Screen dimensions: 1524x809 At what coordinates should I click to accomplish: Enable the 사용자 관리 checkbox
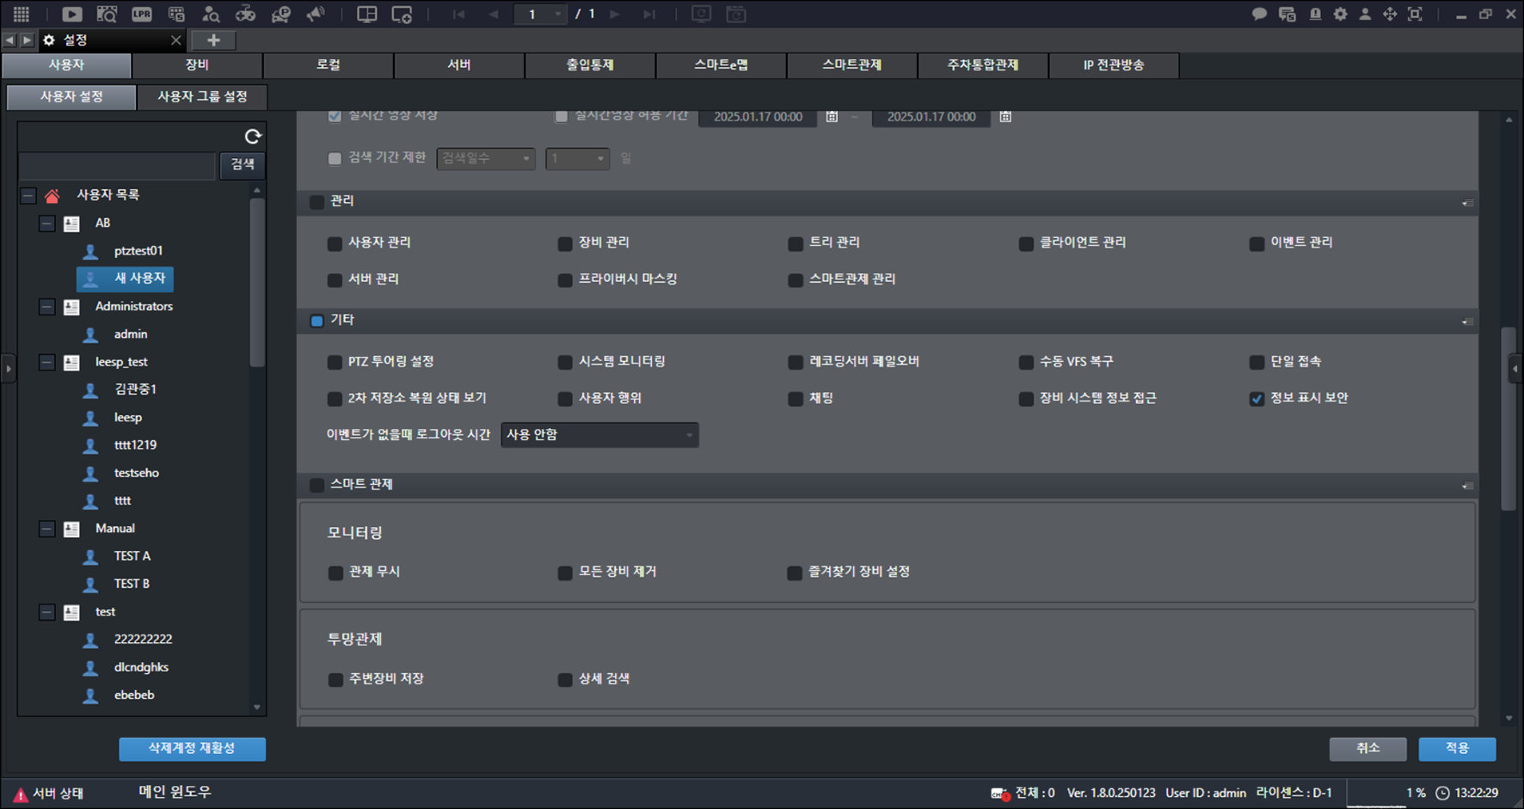tap(335, 244)
